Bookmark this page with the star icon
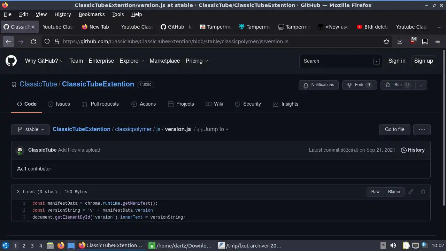Screen dimensions: 446x251 [x=386, y=41]
